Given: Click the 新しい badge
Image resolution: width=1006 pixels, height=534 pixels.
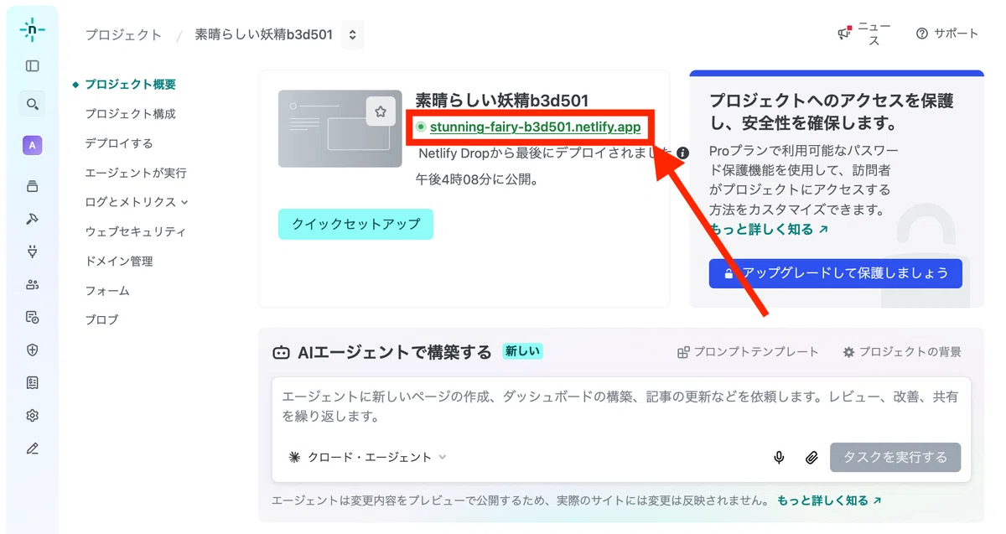Looking at the screenshot, I should 523,351.
